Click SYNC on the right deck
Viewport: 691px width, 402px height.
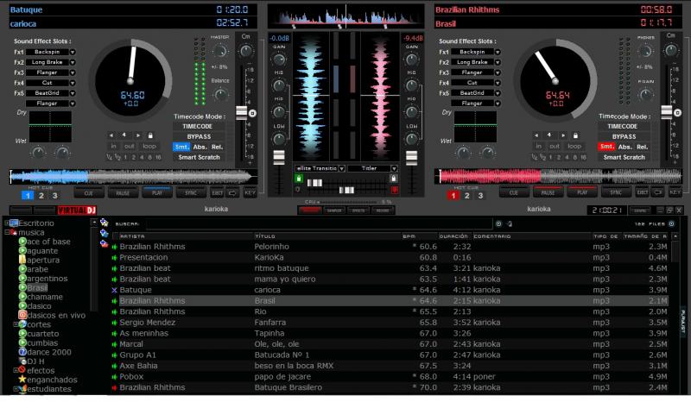tap(616, 192)
